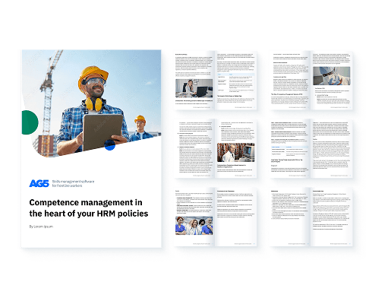Screen dimensions: 372x298
Task: Click the table on the first spread
Action: 236,83
